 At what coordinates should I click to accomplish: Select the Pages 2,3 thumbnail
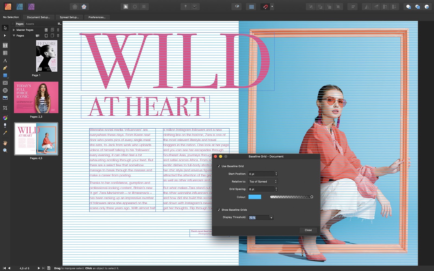[x=36, y=98]
